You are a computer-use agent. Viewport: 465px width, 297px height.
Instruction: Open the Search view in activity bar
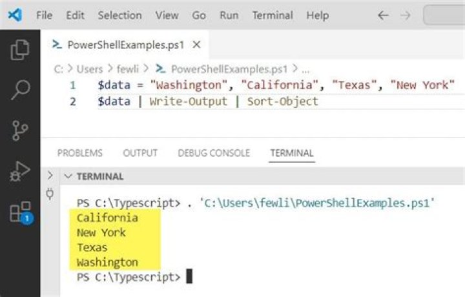click(x=21, y=90)
